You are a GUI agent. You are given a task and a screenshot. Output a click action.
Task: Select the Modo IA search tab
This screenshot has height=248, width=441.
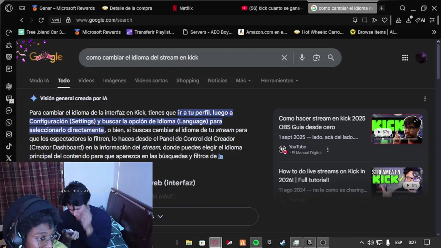(39, 81)
